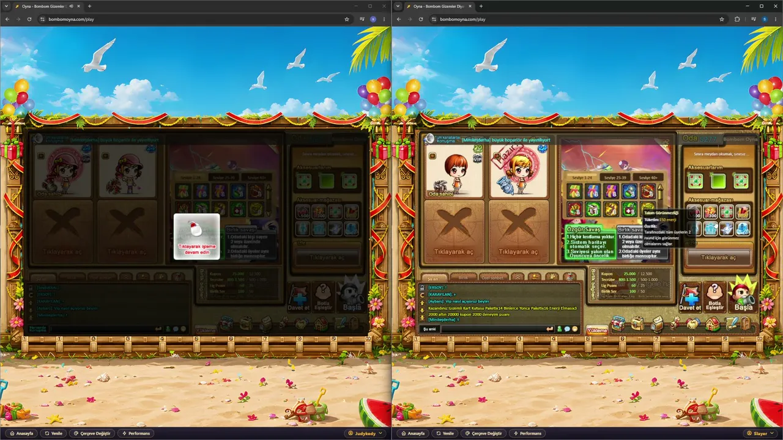Click Performans button in right window bottom bar
The width and height of the screenshot is (783, 440).
pyautogui.click(x=526, y=433)
